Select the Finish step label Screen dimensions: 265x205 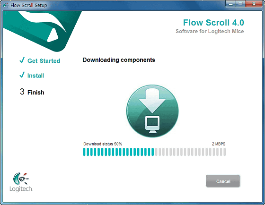tap(36, 93)
